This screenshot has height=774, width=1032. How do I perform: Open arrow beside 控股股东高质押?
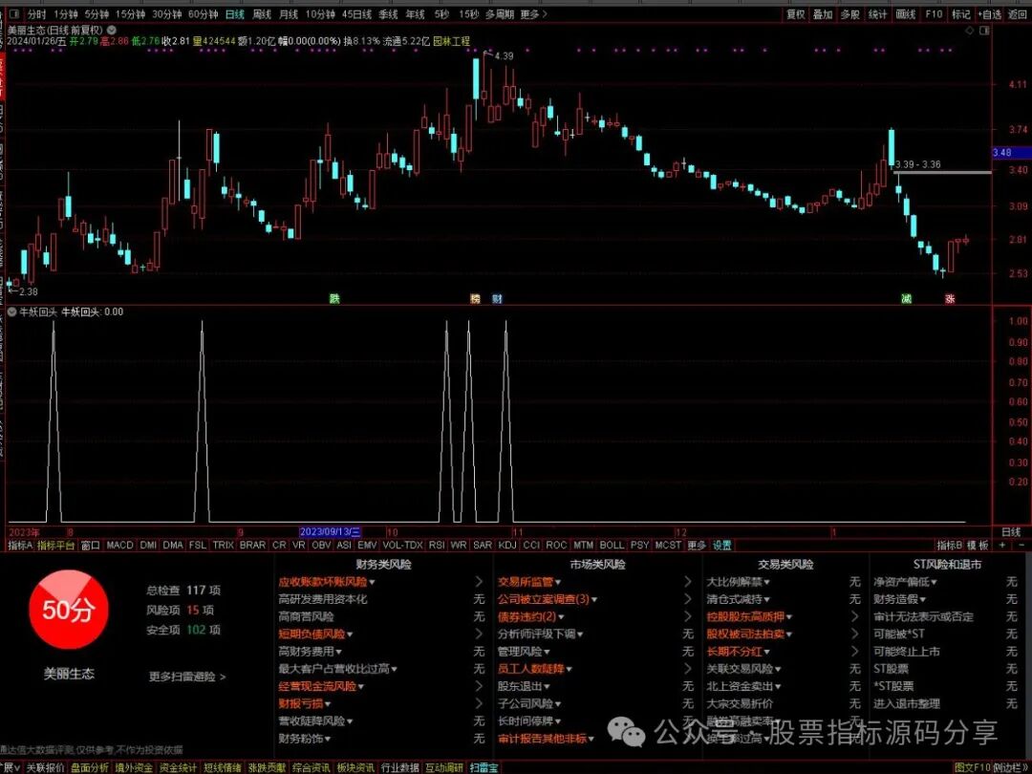[855, 616]
